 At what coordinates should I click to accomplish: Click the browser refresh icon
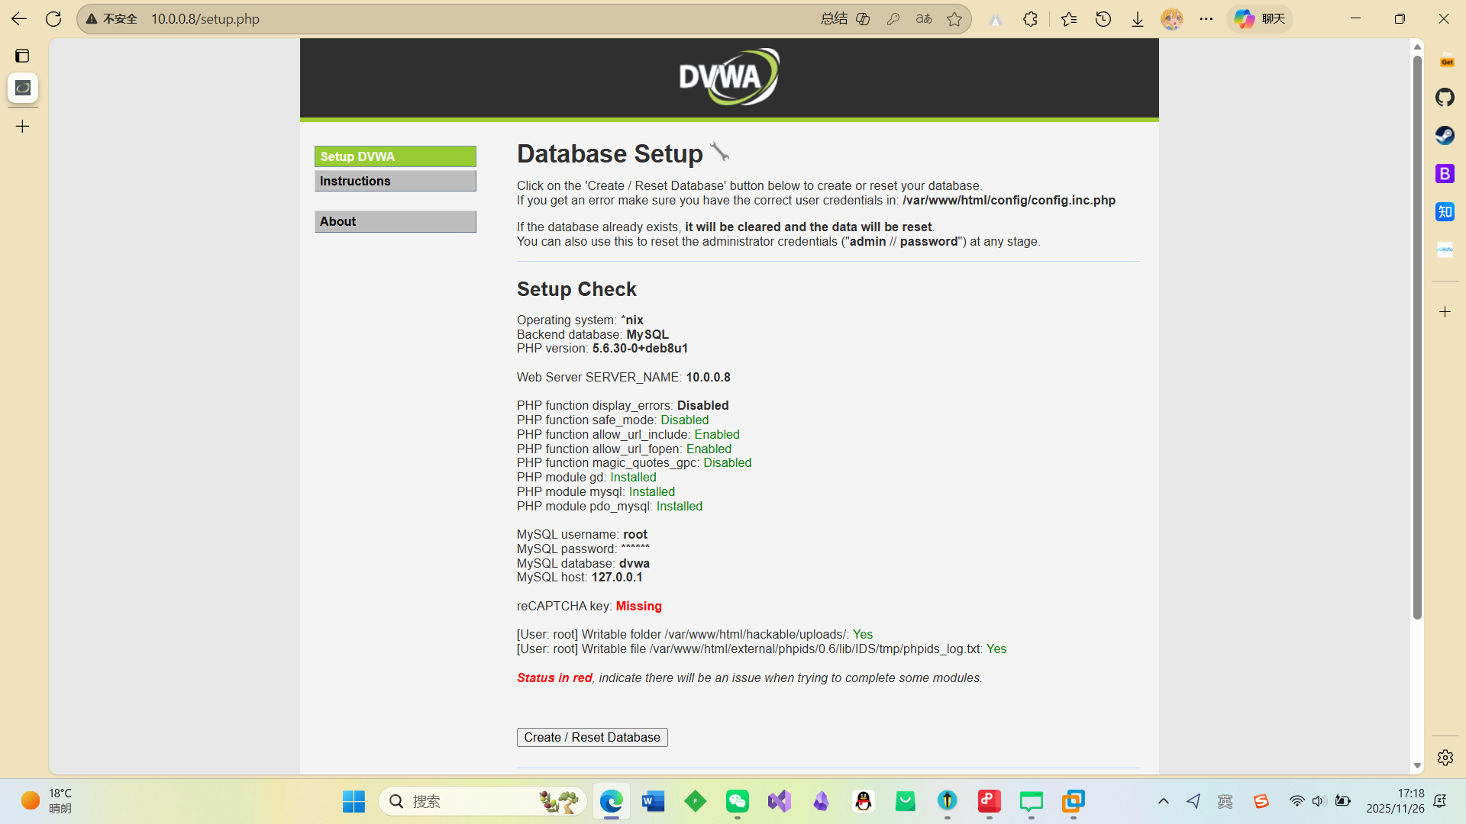coord(53,19)
